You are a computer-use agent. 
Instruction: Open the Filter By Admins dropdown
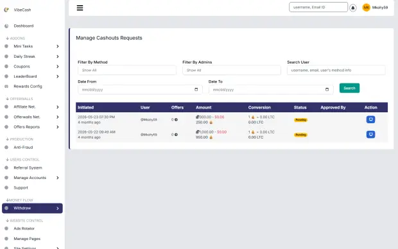pos(232,70)
